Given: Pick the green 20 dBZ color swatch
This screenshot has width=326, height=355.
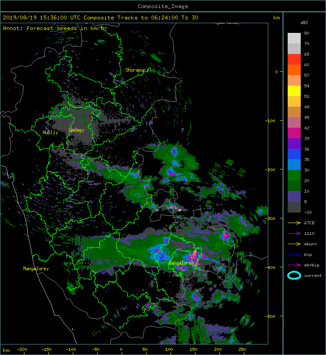Looking at the screenshot, I should tap(294, 175).
